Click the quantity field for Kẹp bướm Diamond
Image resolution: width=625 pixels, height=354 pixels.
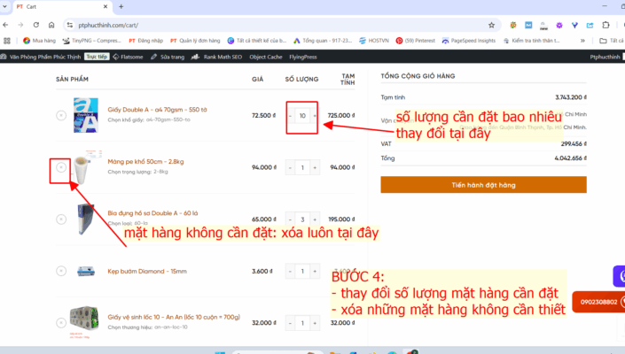[x=302, y=271]
